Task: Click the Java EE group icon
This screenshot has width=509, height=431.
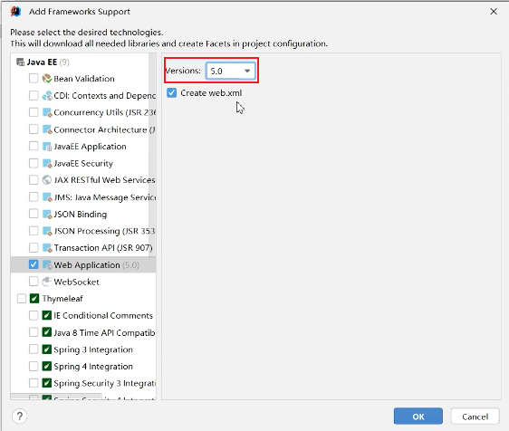Action: click(x=21, y=62)
